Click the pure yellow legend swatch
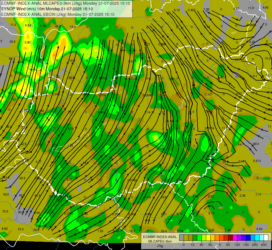 pyautogui.click(x=208, y=237)
